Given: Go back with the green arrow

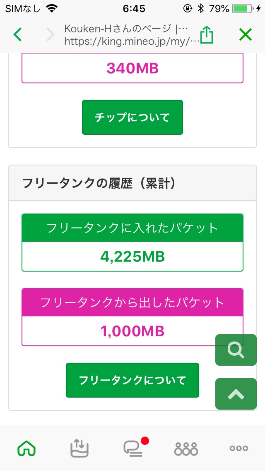Looking at the screenshot, I should 17,35.
